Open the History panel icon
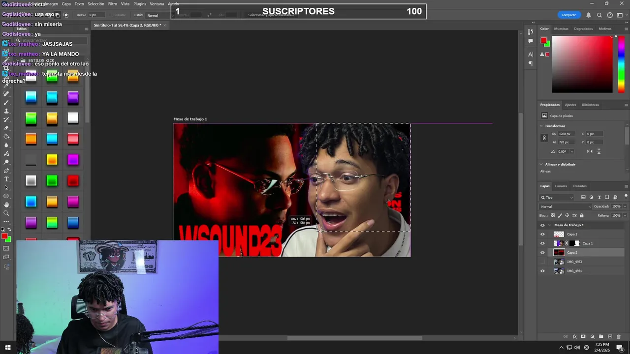The image size is (630, 354). 531,32
